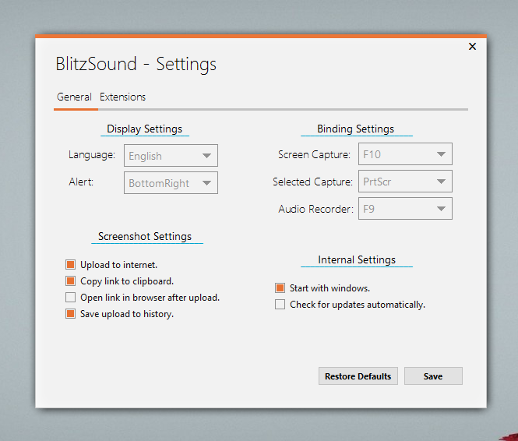Image resolution: width=518 pixels, height=441 pixels.
Task: Enable Open link in browser after upload
Action: pos(70,298)
